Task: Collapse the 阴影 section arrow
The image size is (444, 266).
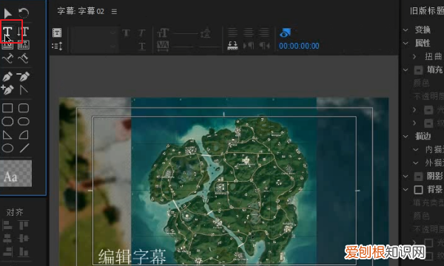Action: click(406, 177)
